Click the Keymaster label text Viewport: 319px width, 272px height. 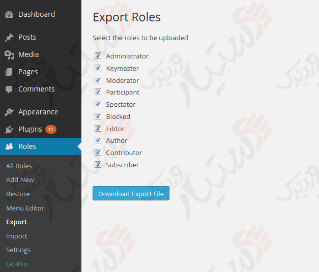click(123, 69)
